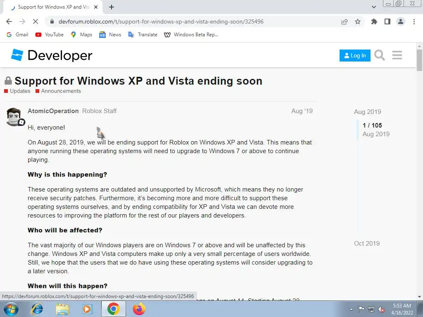Screen dimensions: 423x317
Task: Click the locked topic padlock icon
Action: (x=8, y=80)
